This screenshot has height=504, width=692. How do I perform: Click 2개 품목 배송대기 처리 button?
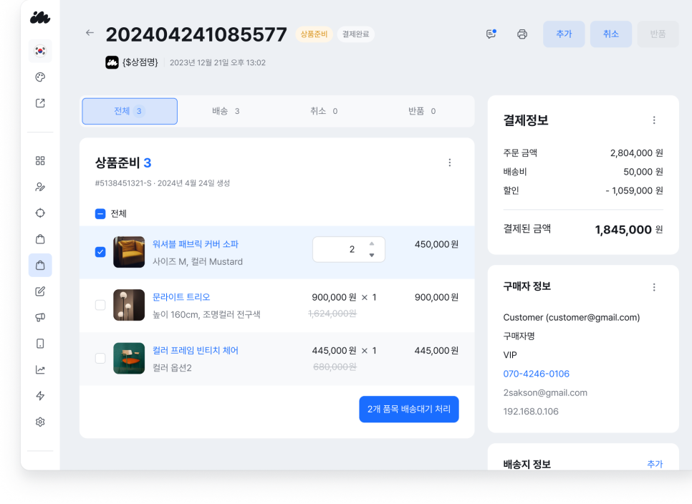click(x=408, y=409)
